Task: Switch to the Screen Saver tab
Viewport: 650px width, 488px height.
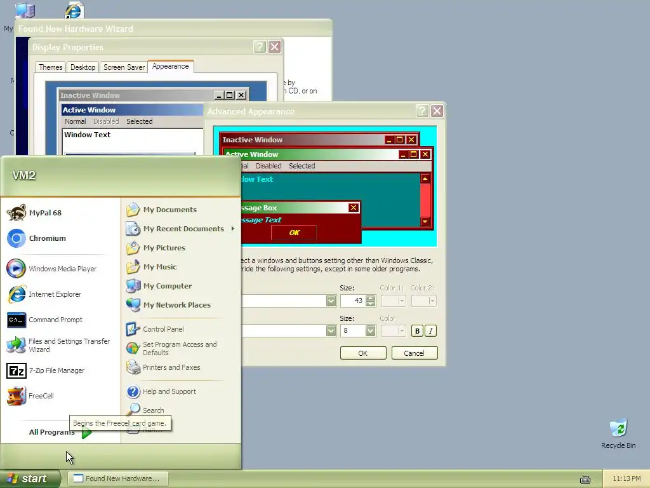Action: pyautogui.click(x=124, y=67)
